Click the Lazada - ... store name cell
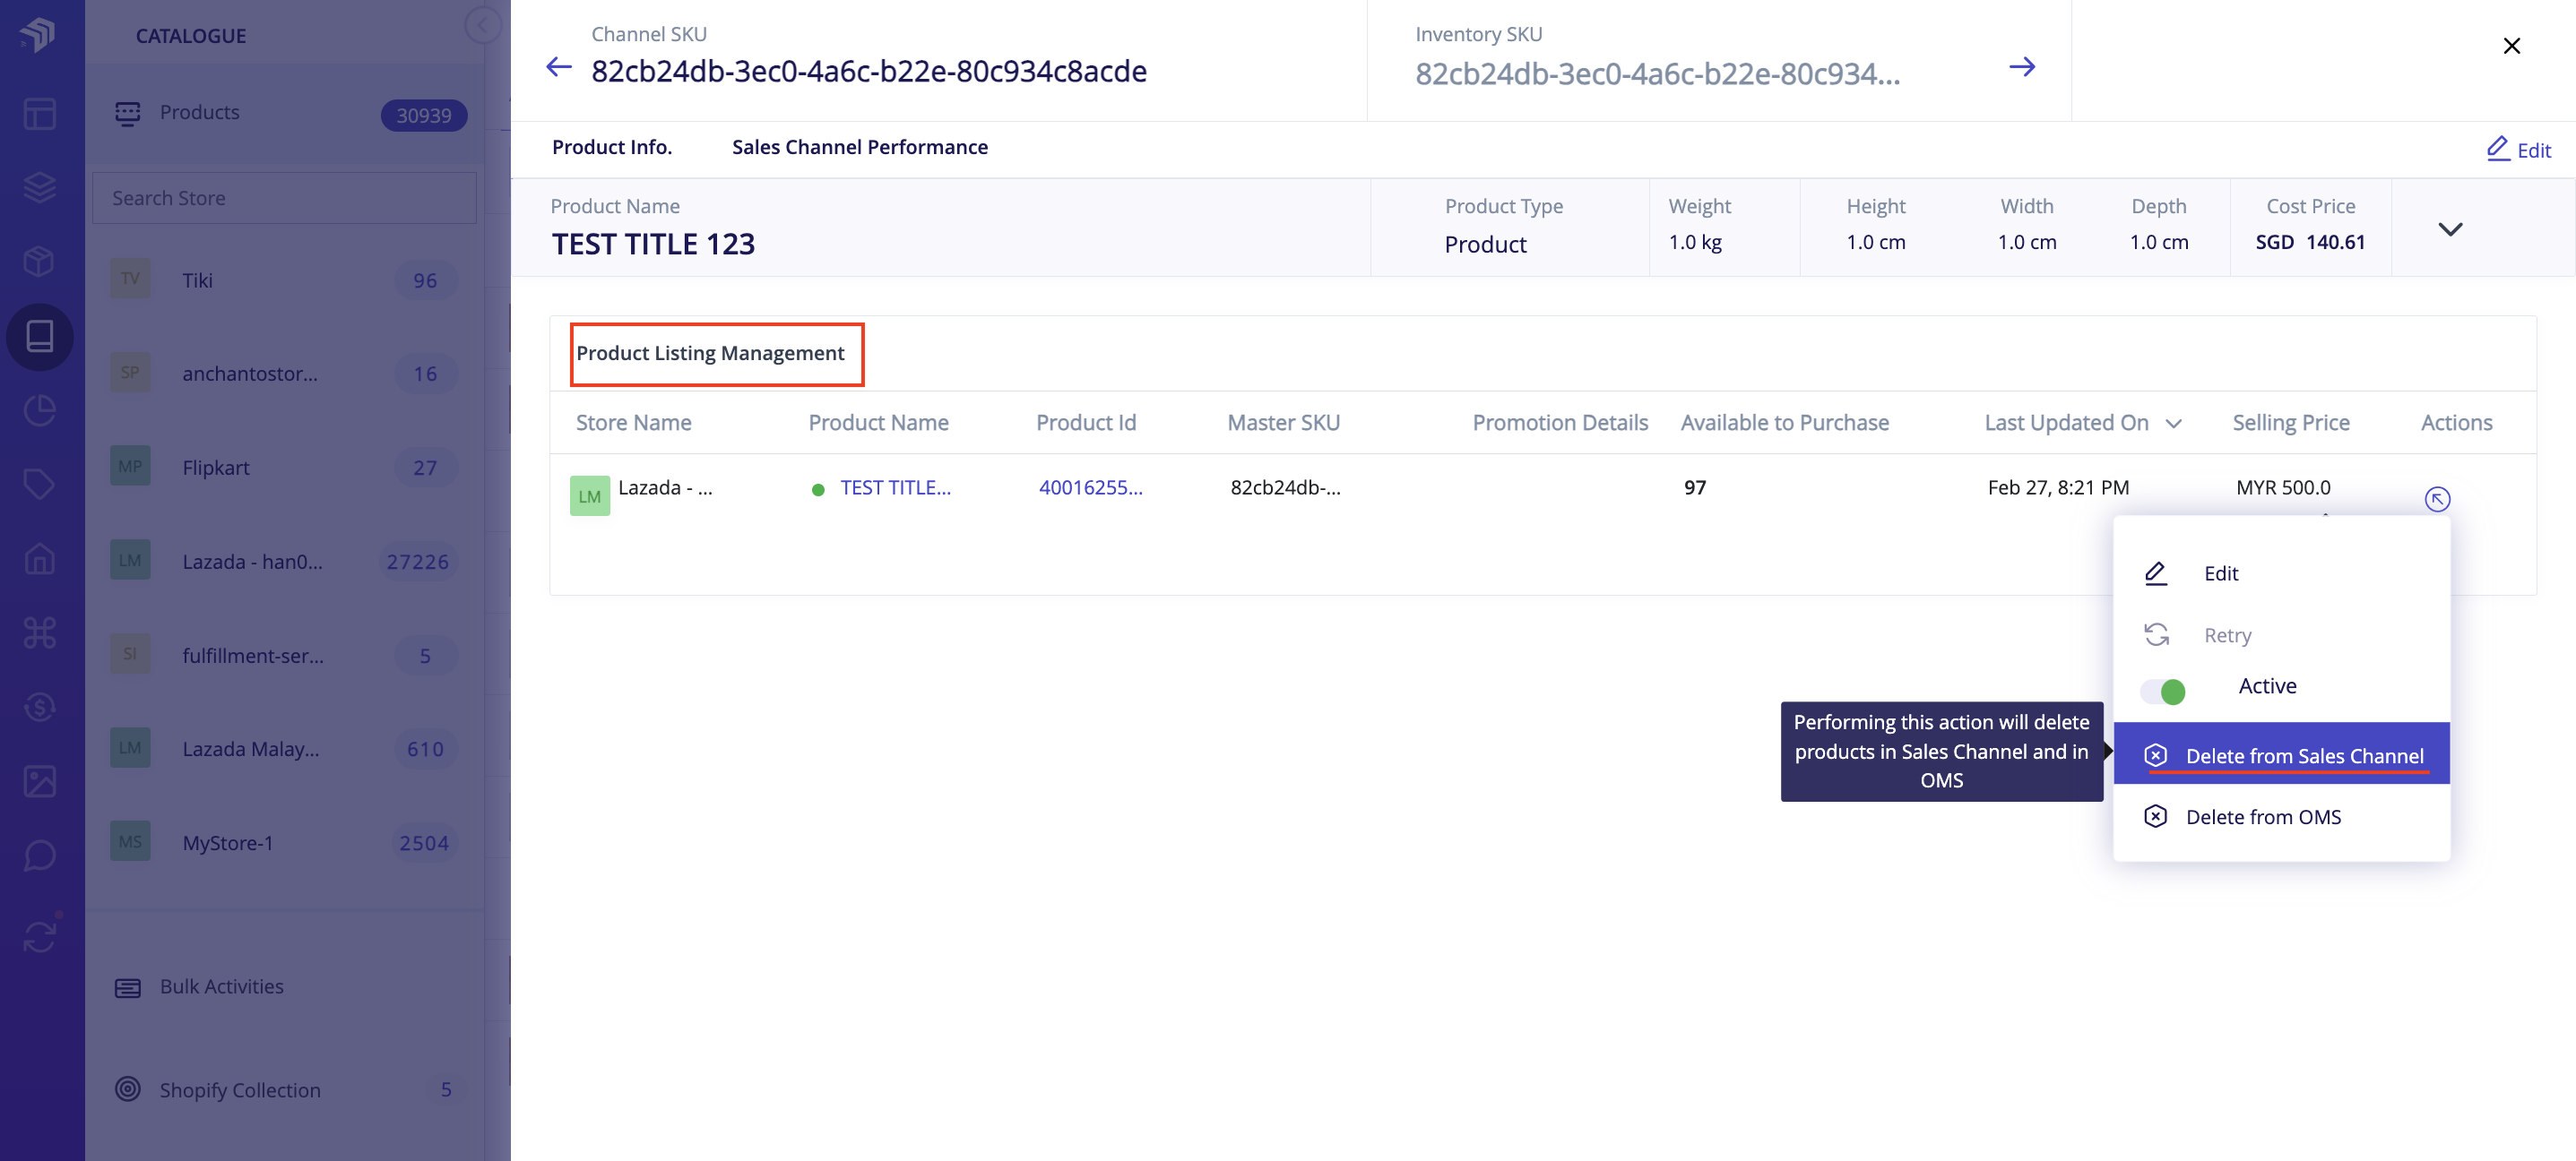Viewport: 2576px width, 1161px height. pos(665,486)
